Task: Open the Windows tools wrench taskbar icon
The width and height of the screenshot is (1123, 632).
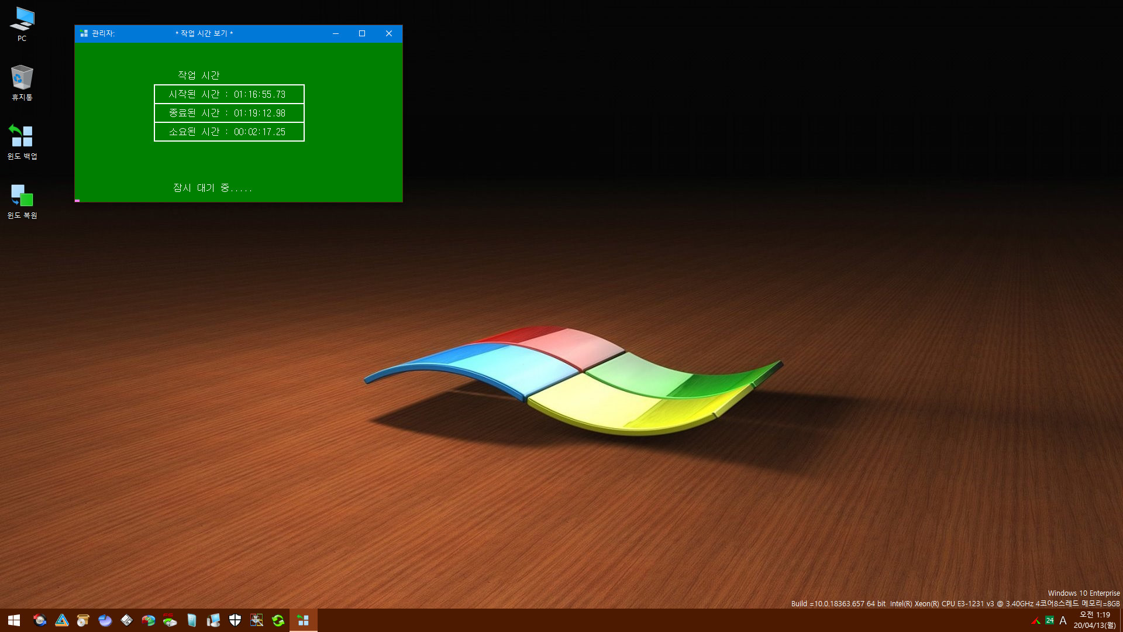Action: (256, 620)
